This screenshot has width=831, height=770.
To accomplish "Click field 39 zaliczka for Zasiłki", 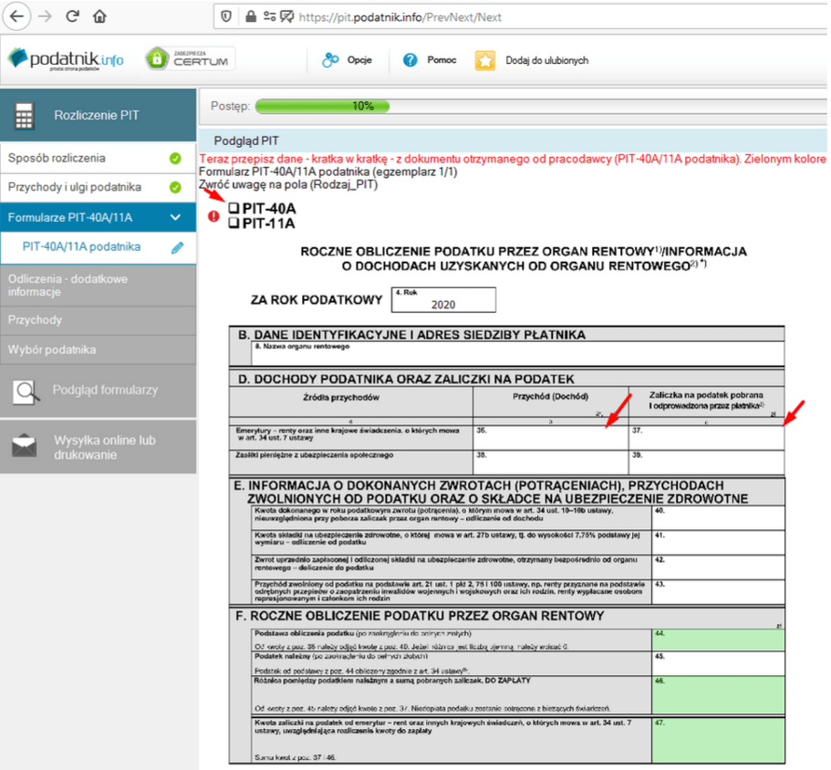I will pyautogui.click(x=706, y=463).
